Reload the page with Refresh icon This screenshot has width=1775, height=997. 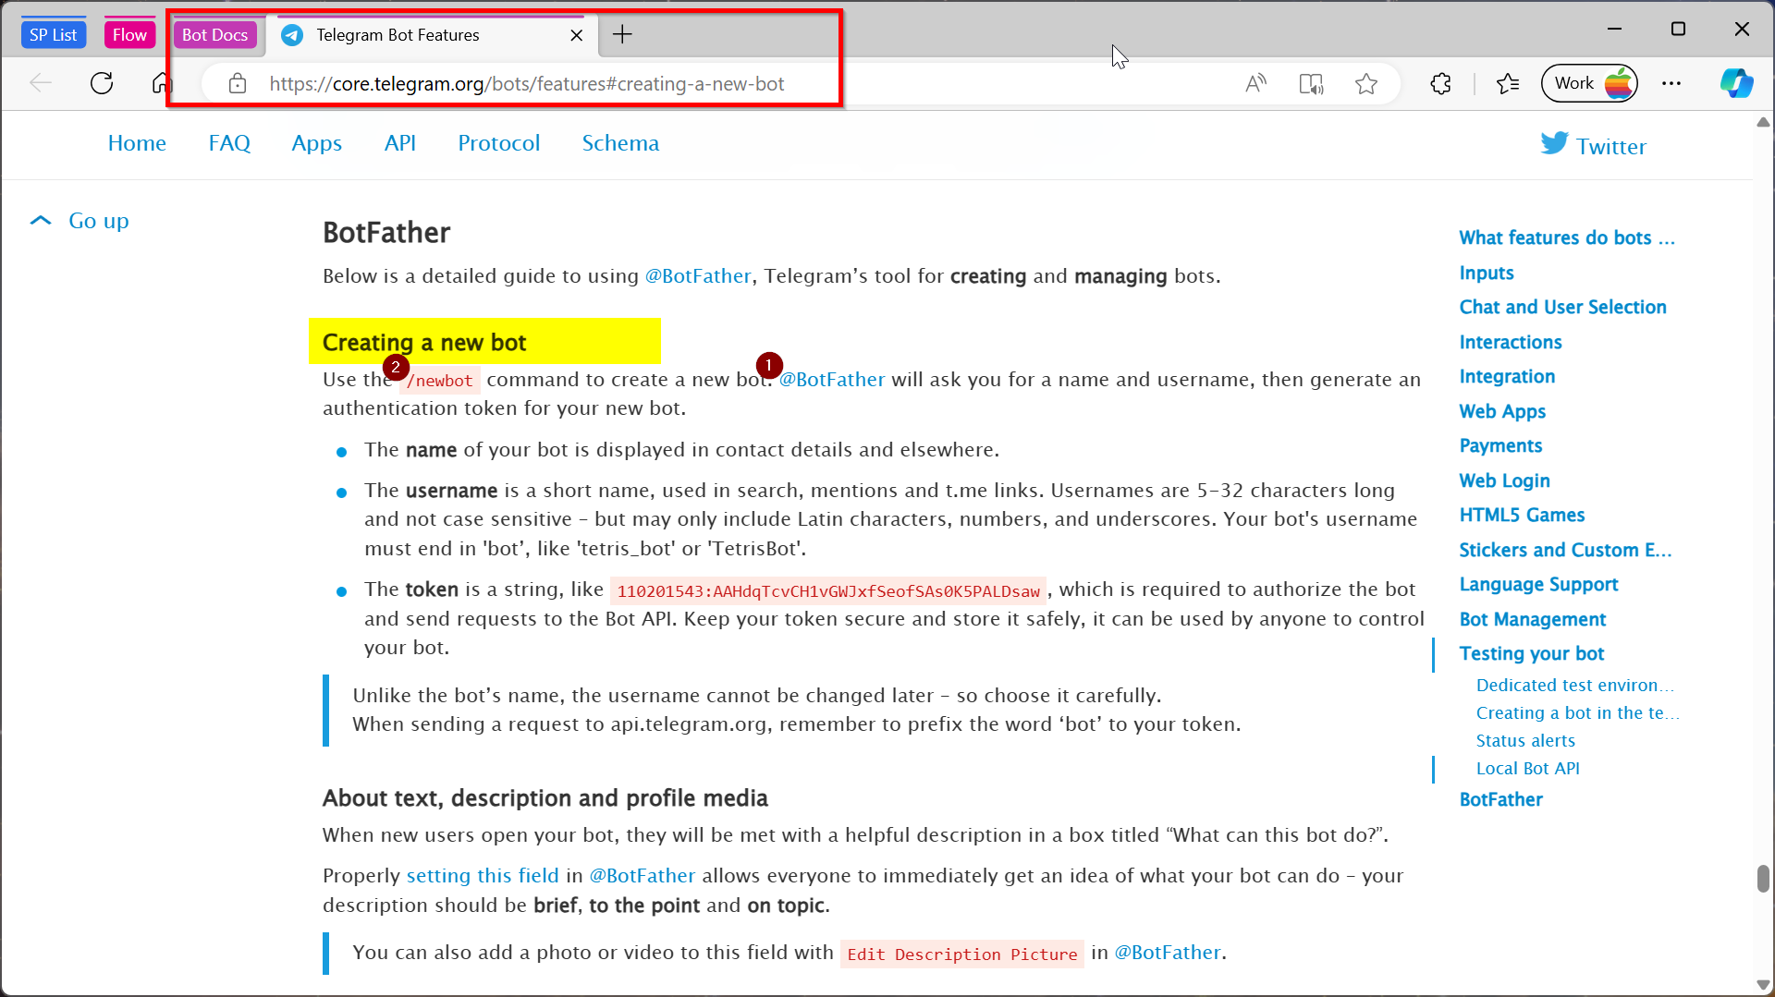(x=102, y=83)
